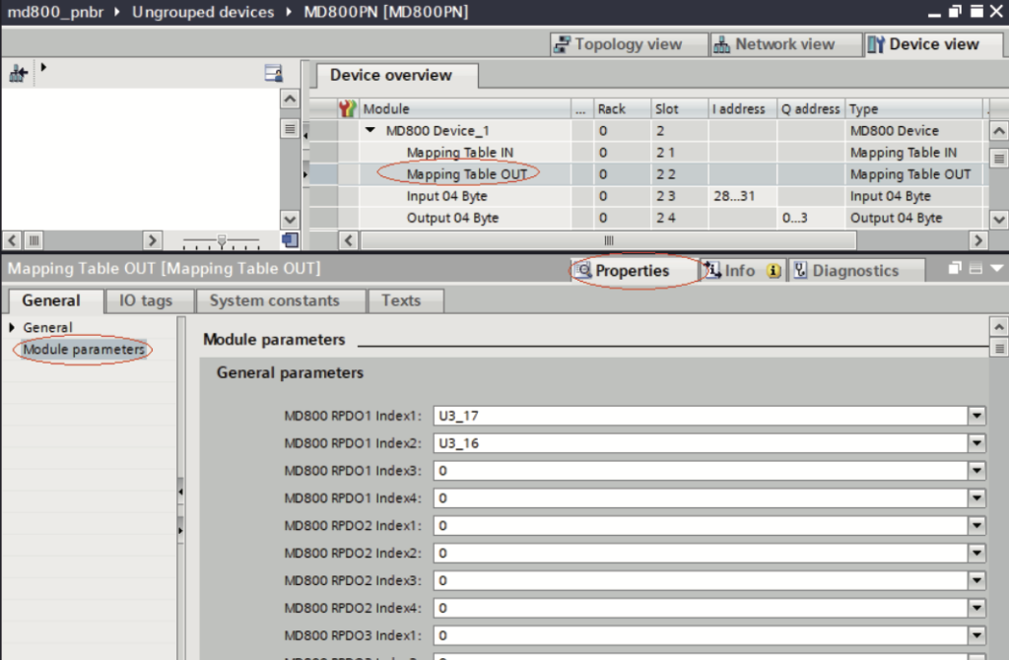
Task: Click the blue overview navigation icon
Action: point(289,239)
